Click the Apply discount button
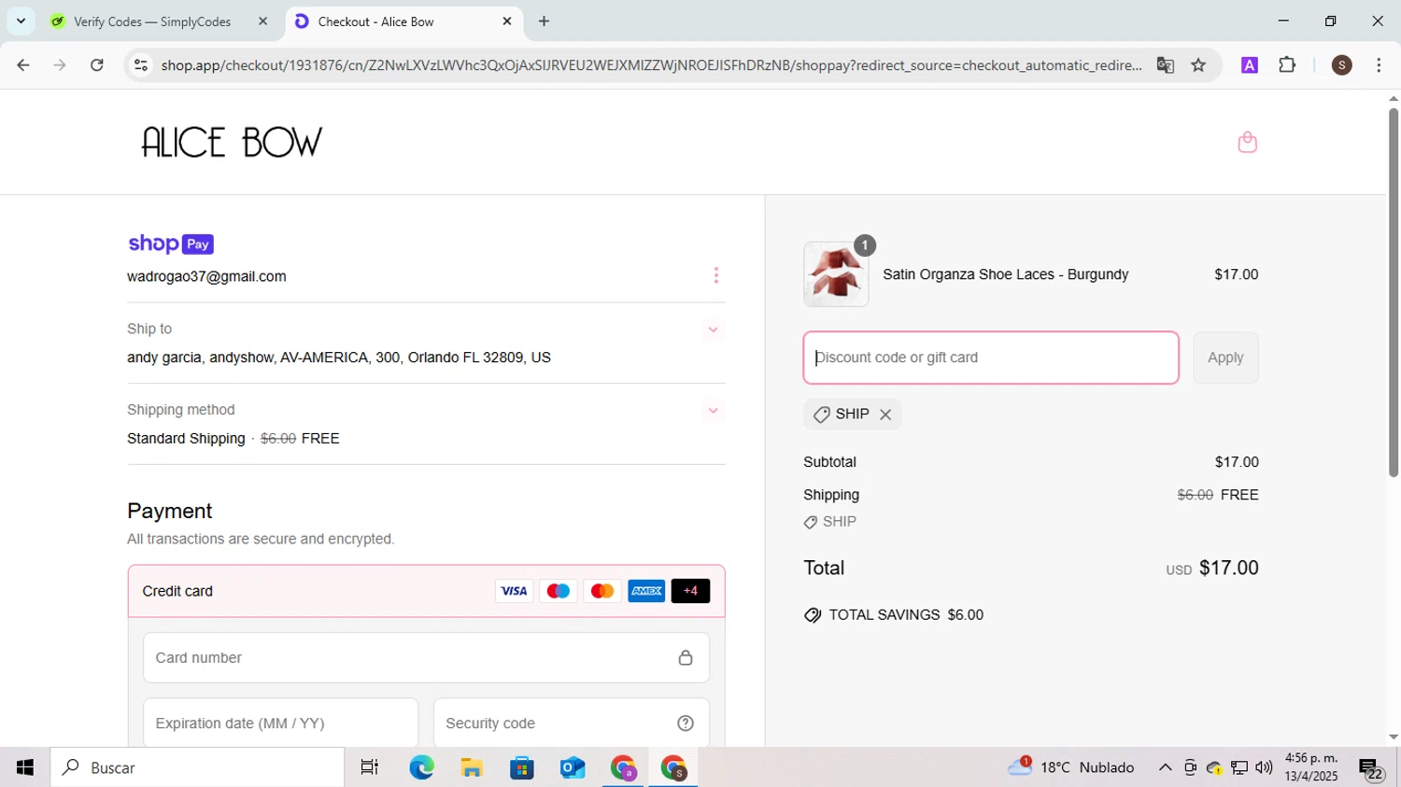1401x787 pixels. point(1225,358)
